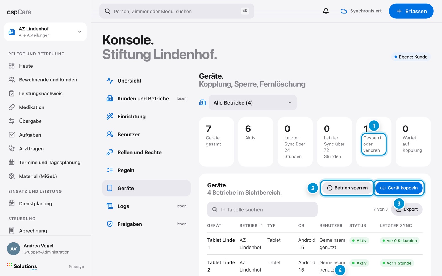The image size is (442, 276).
Task: Open the Alle Betriebe (4) dropdown
Action: 253,103
